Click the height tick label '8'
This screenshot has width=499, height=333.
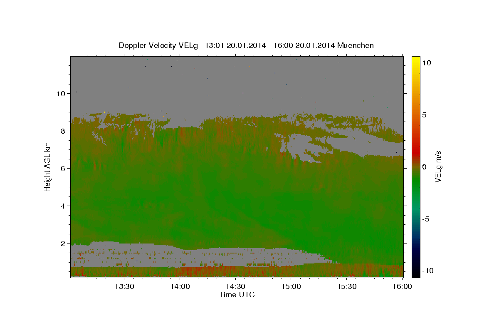(x=63, y=131)
